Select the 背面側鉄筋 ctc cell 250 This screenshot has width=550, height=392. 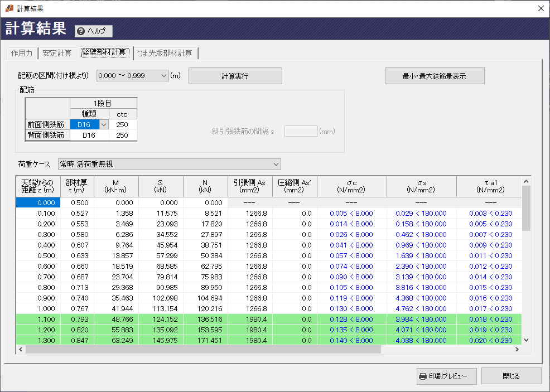(122, 135)
